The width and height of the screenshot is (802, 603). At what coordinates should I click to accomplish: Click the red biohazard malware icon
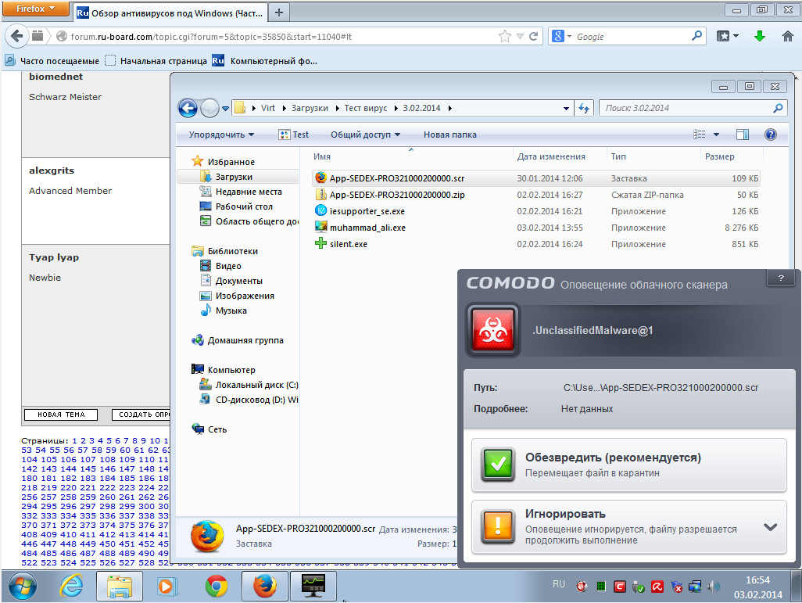[x=491, y=331]
